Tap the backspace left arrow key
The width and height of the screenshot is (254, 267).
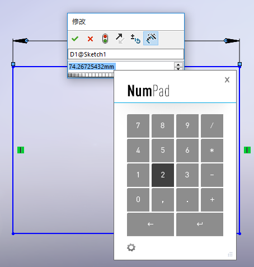click(150, 224)
